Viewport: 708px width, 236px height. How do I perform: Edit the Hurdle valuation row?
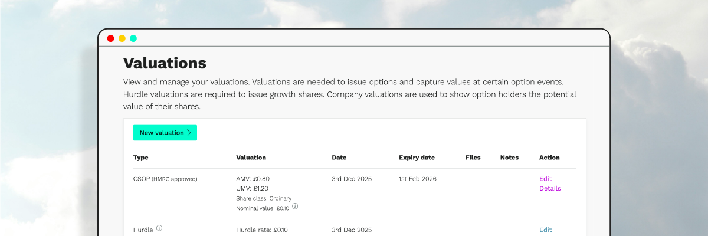pos(546,230)
